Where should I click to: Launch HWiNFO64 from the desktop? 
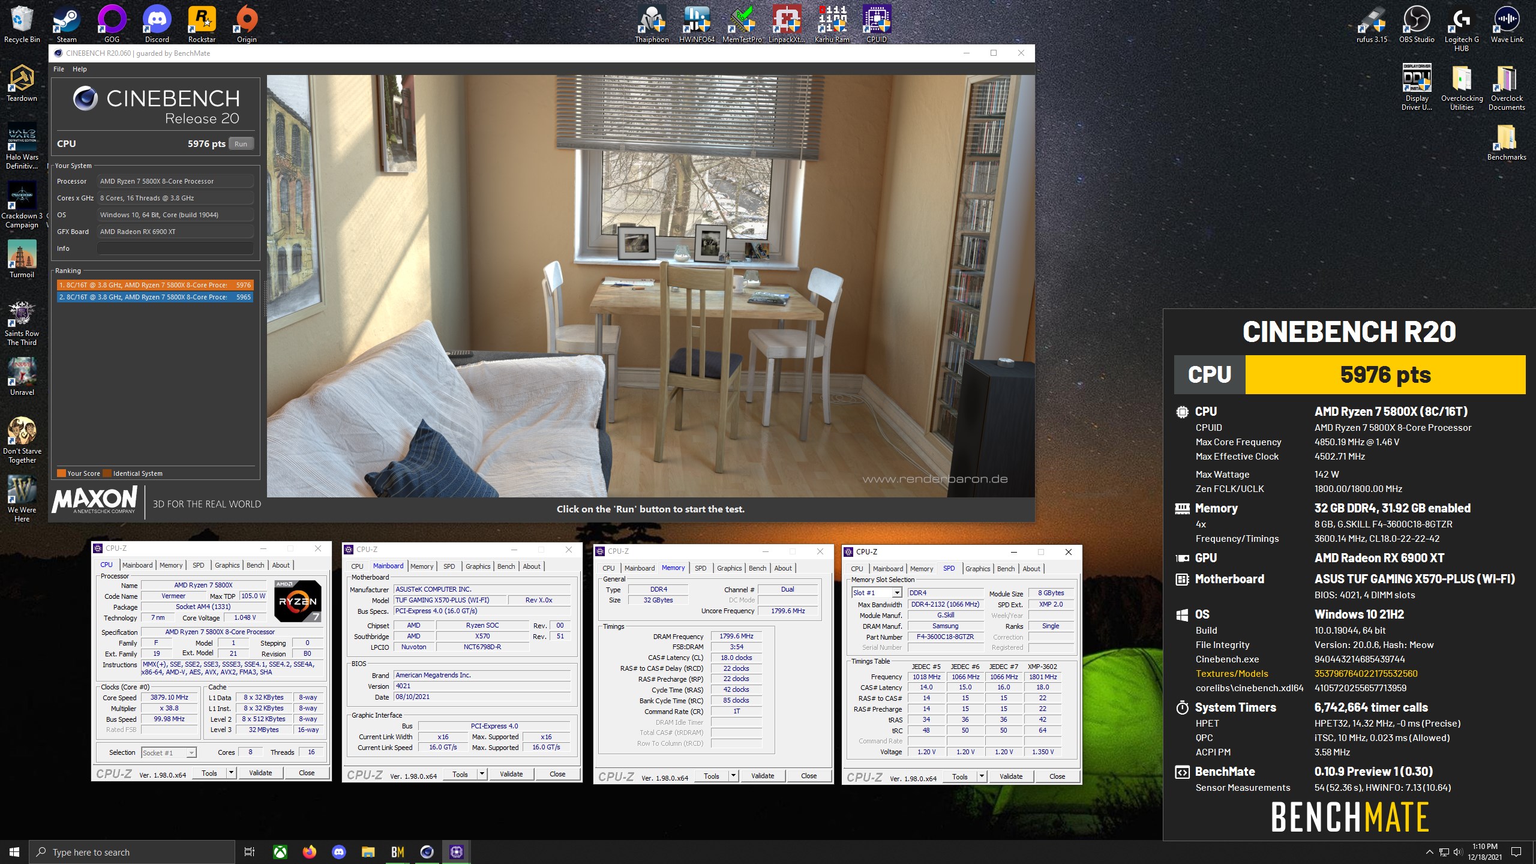(697, 25)
